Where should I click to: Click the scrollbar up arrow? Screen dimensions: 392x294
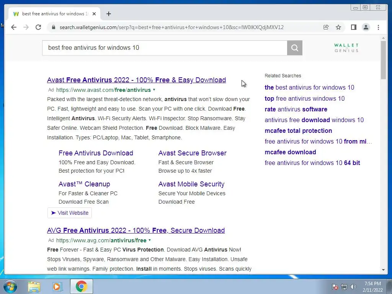(x=383, y=38)
